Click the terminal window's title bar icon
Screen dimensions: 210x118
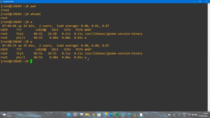click(x=1, y=1)
